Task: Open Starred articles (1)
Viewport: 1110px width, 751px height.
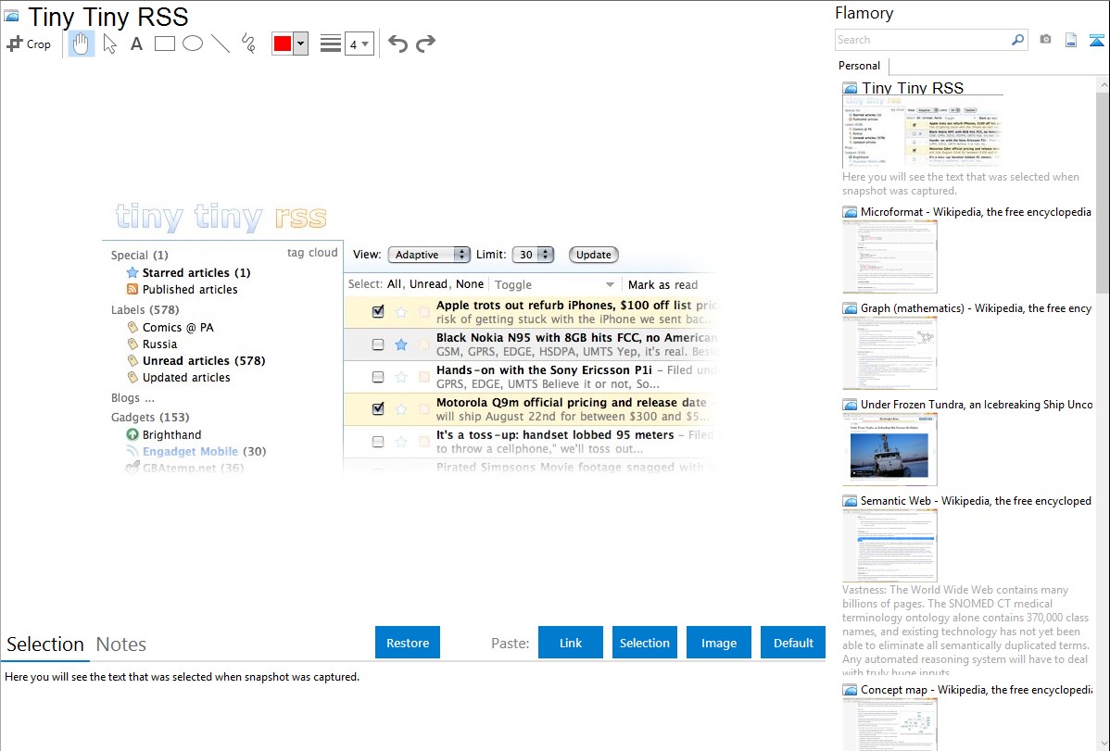Action: pos(196,272)
